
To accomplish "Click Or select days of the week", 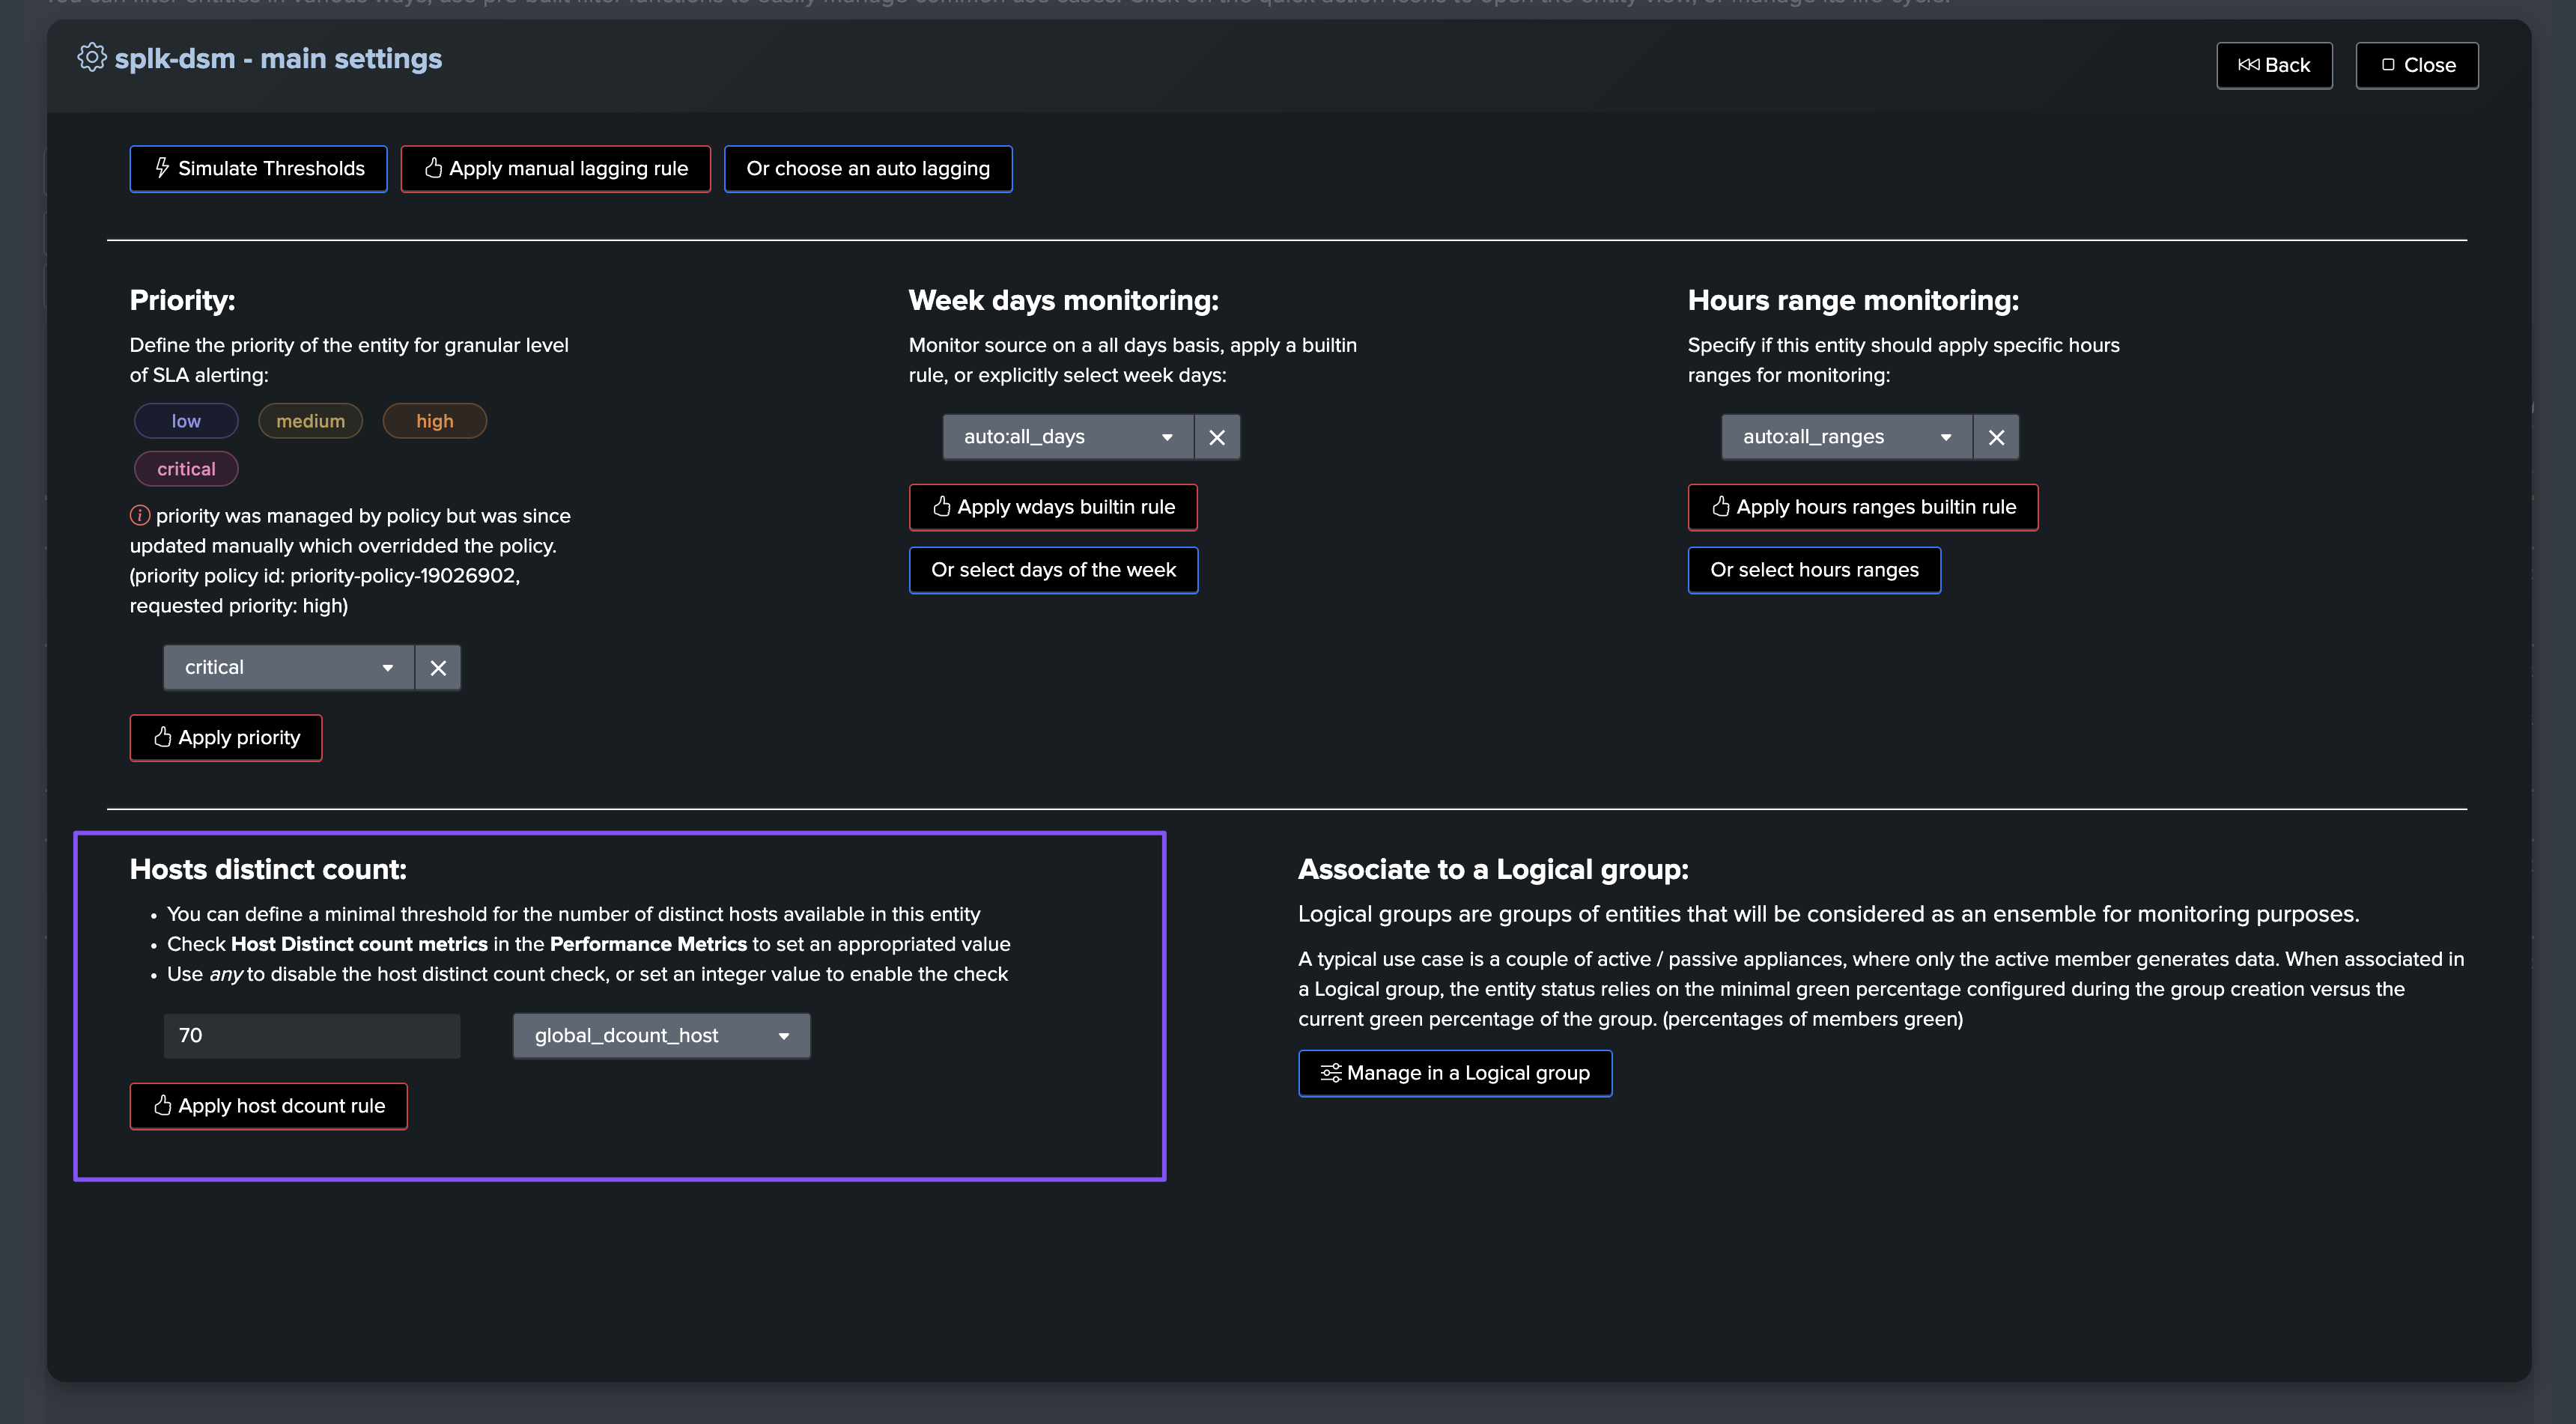I will pos(1053,570).
